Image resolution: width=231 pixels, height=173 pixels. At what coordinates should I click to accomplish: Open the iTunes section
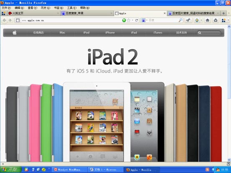coord(158,33)
